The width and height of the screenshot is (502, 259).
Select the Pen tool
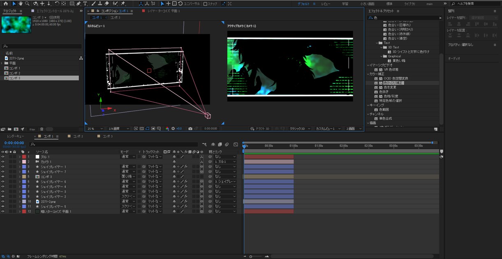(78, 3)
